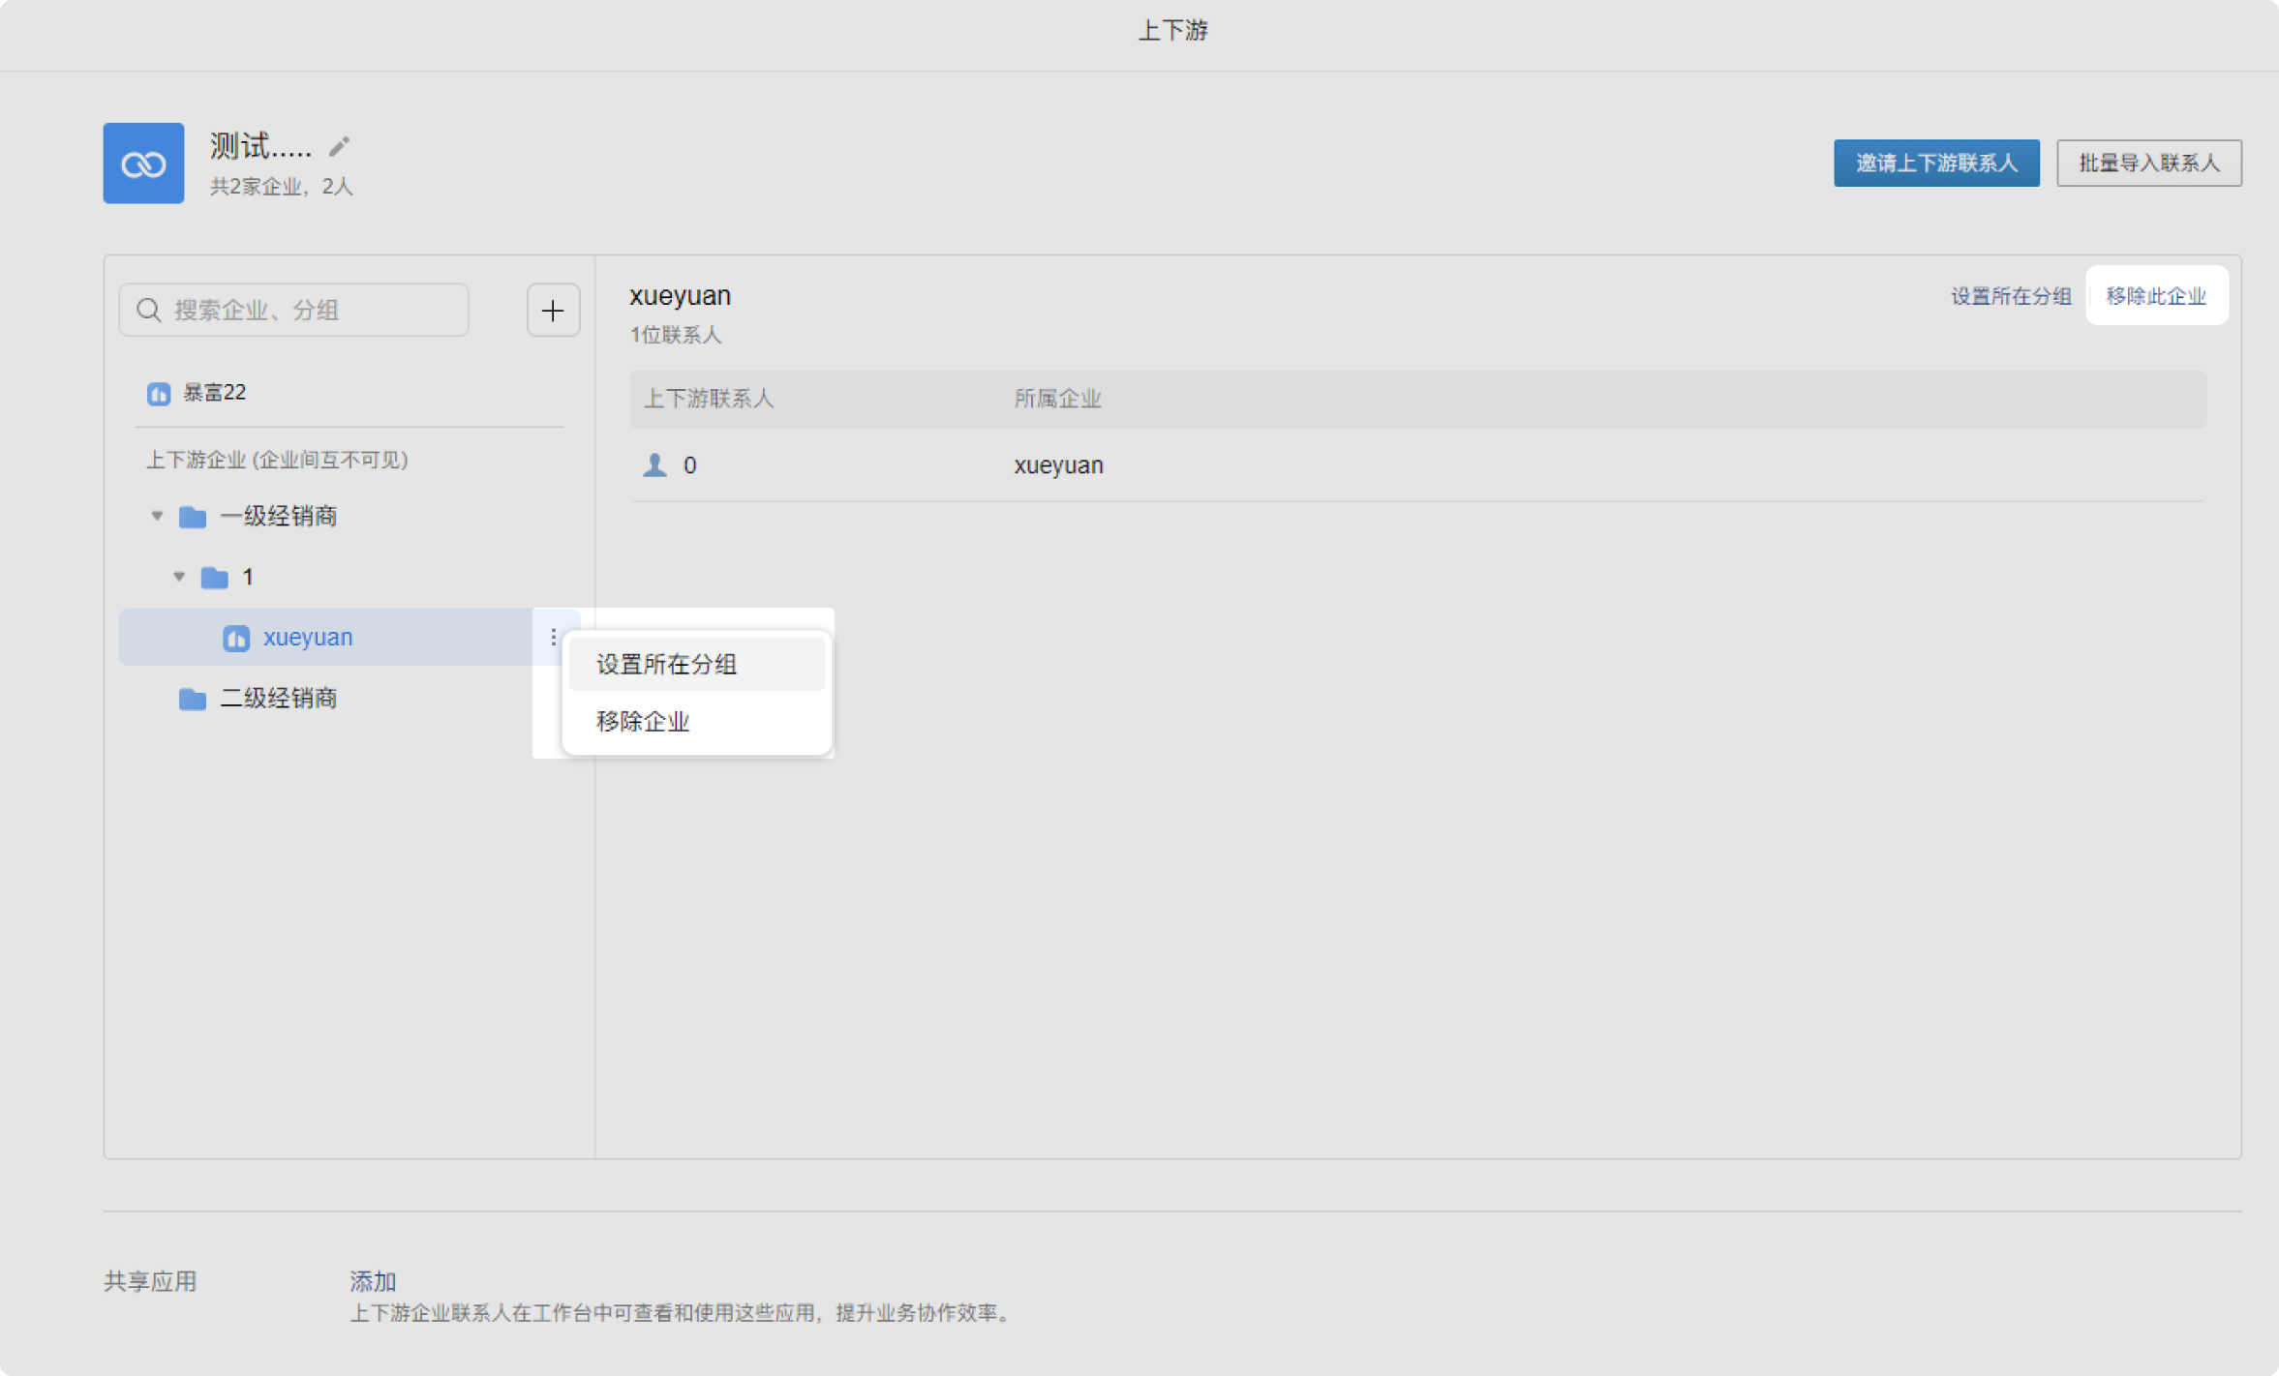Viewport: 2279px width, 1376px height.
Task: Click the 1位联系人 count text
Action: (676, 335)
